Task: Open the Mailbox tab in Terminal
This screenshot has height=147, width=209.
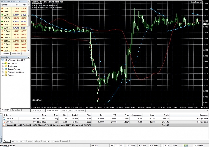Action: pos(46,141)
